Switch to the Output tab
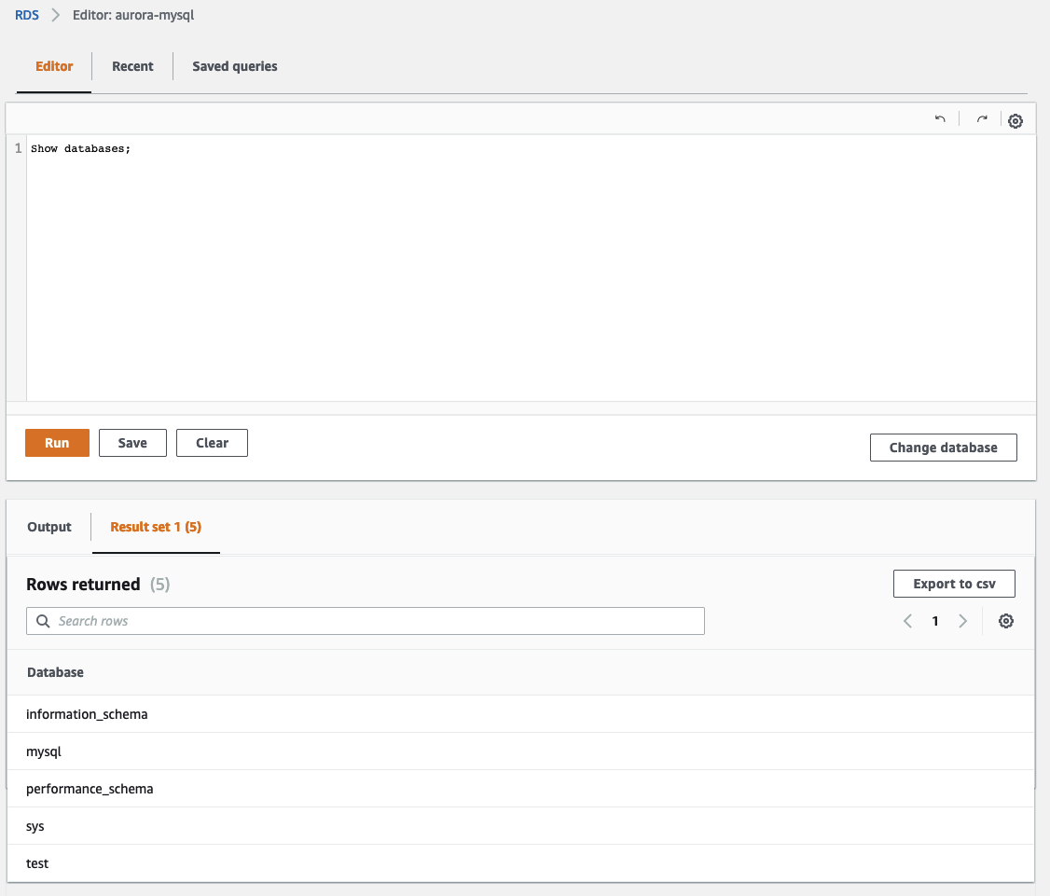This screenshot has height=896, width=1050. [x=49, y=527]
